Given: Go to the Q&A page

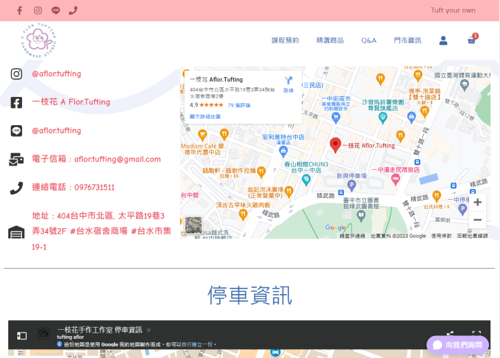Looking at the screenshot, I should (369, 41).
